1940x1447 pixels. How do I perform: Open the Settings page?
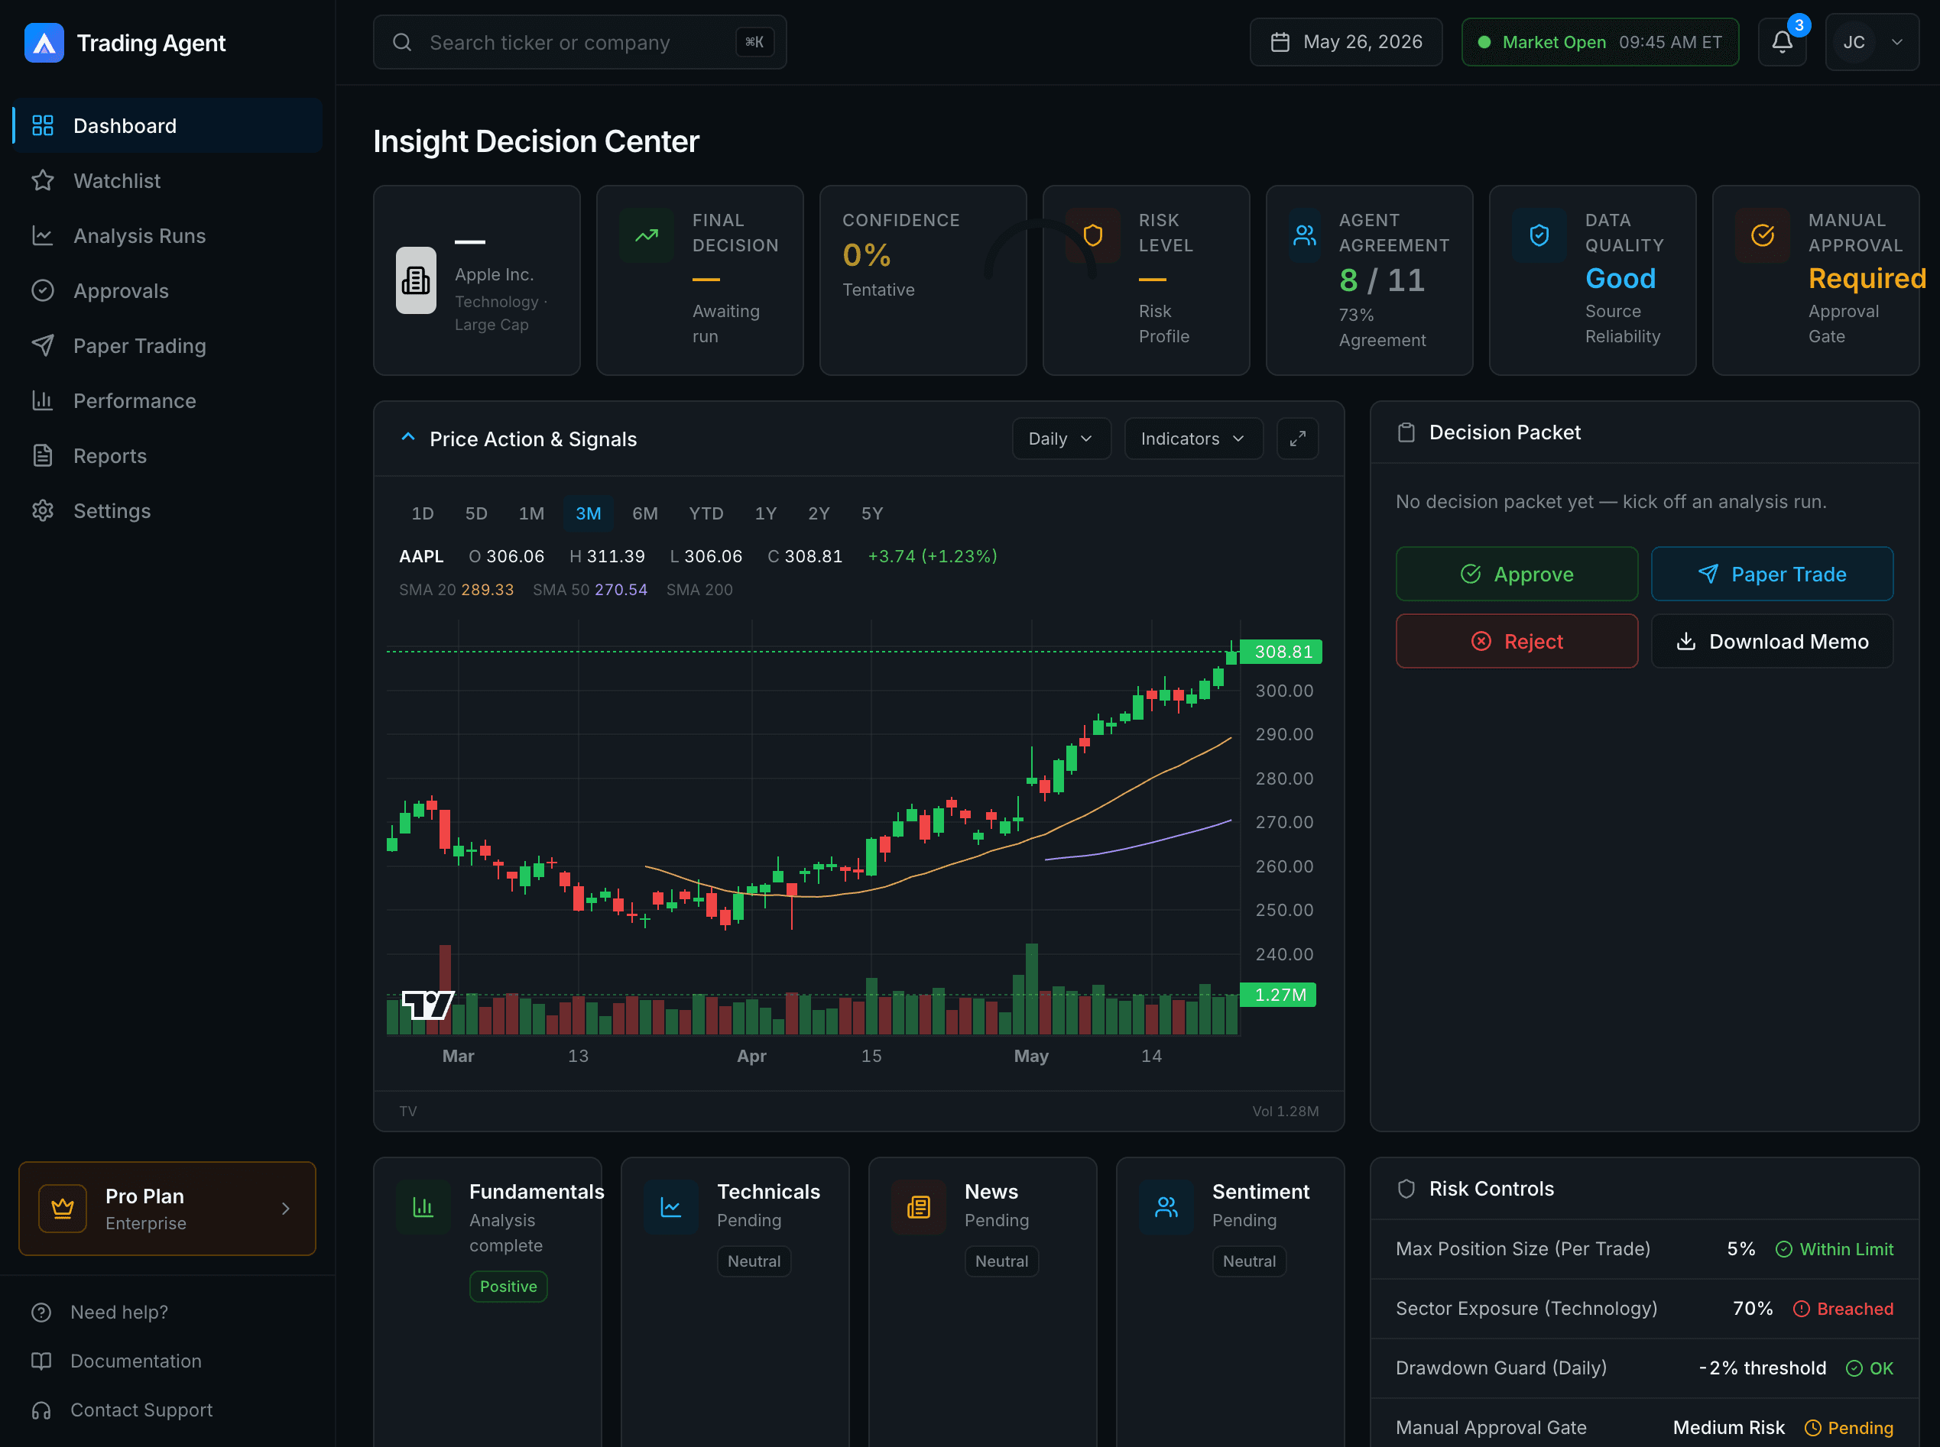click(167, 510)
